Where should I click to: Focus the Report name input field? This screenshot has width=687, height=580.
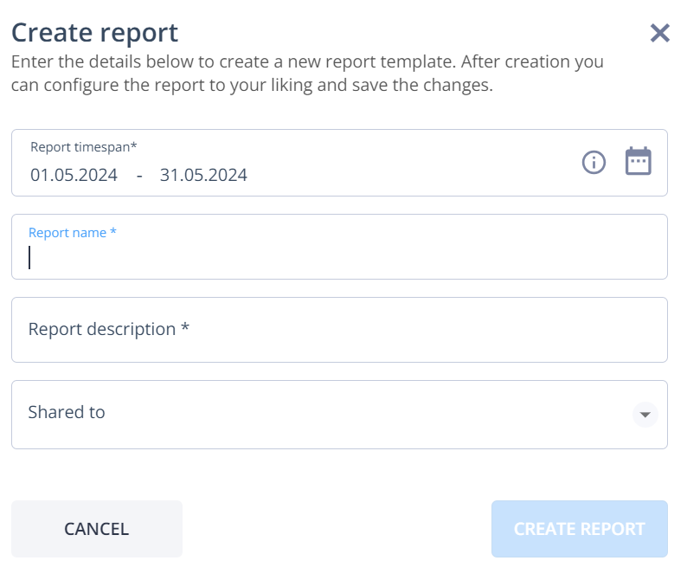point(339,247)
